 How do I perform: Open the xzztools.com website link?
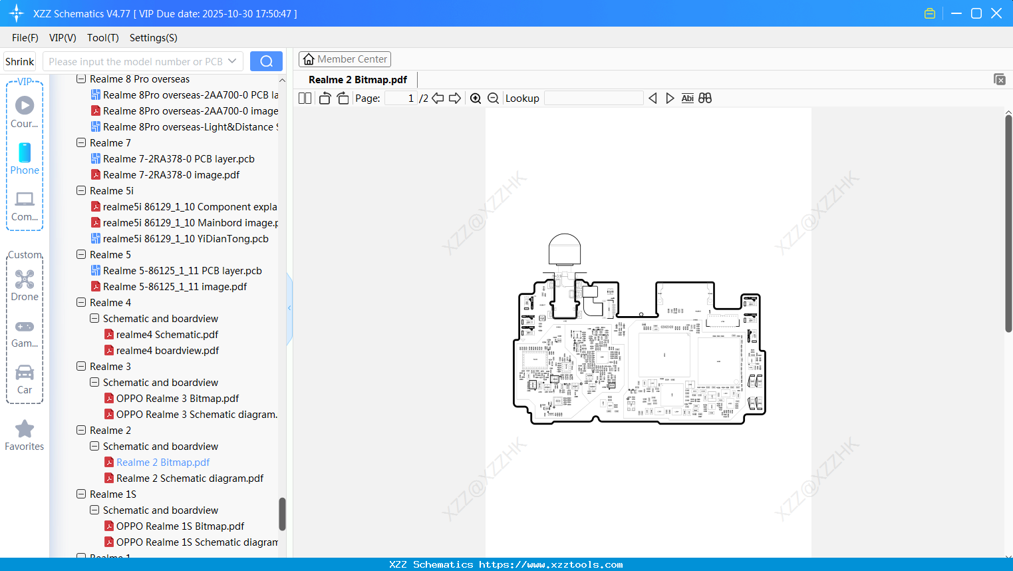click(x=551, y=564)
